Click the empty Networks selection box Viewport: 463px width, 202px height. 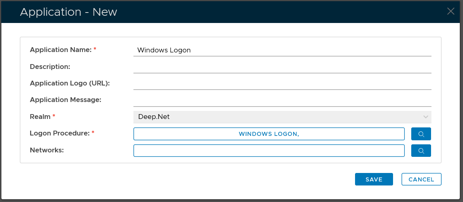click(269, 151)
